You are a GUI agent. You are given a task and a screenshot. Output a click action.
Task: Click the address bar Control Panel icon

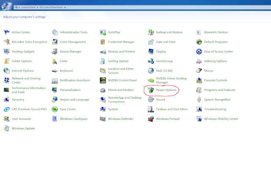coord(16,7)
